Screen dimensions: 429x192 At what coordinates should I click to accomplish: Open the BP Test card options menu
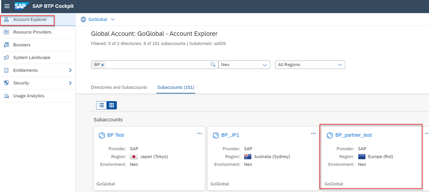click(x=200, y=133)
